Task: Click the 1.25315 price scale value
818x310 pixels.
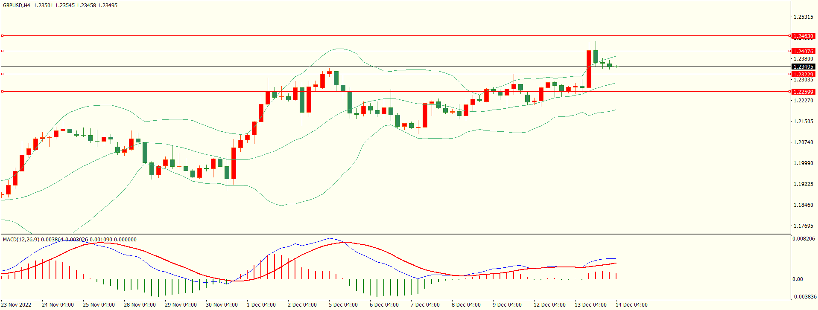Action: click(x=803, y=17)
